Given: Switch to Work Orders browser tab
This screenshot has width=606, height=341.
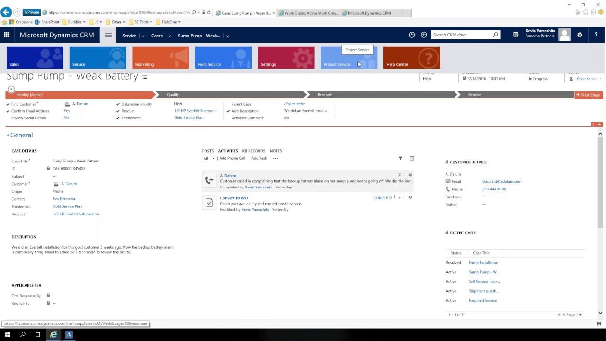Looking at the screenshot, I should (x=309, y=13).
